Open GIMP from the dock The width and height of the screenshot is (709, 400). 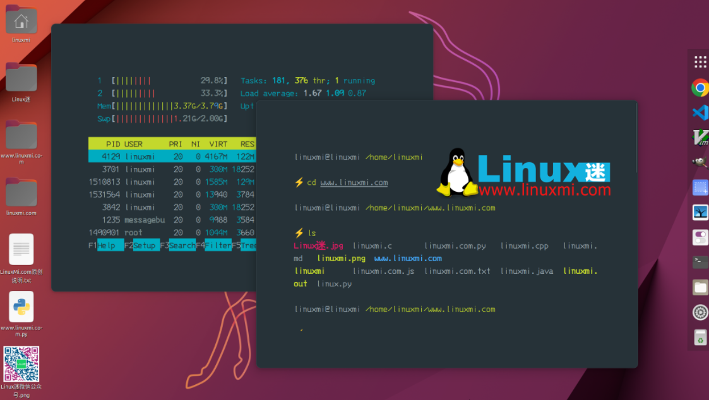point(700,162)
